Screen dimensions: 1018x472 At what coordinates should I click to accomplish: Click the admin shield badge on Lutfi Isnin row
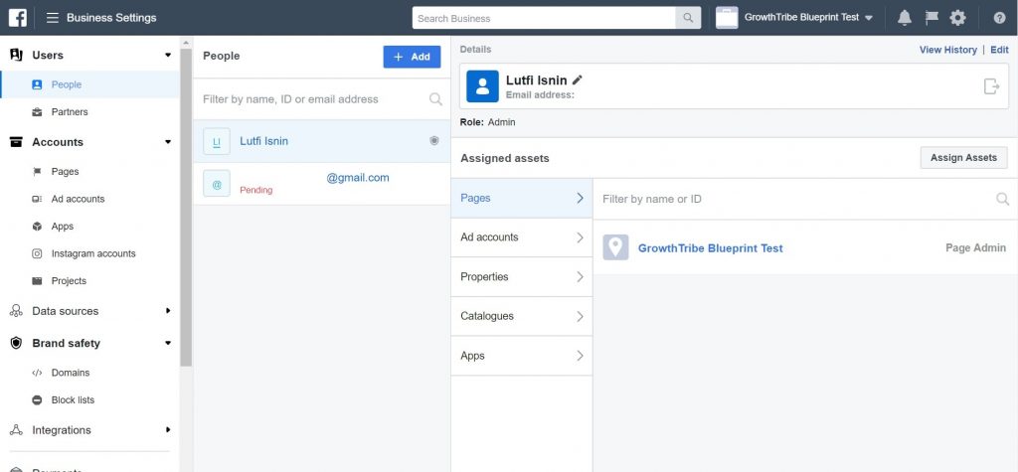point(434,140)
